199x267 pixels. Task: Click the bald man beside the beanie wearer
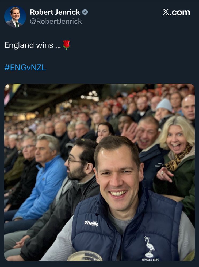pos(188,107)
